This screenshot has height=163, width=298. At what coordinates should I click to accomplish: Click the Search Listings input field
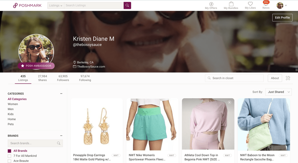point(94,5)
